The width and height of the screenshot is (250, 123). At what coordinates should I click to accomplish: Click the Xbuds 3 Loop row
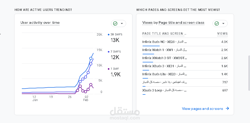pyautogui.click(x=164, y=90)
